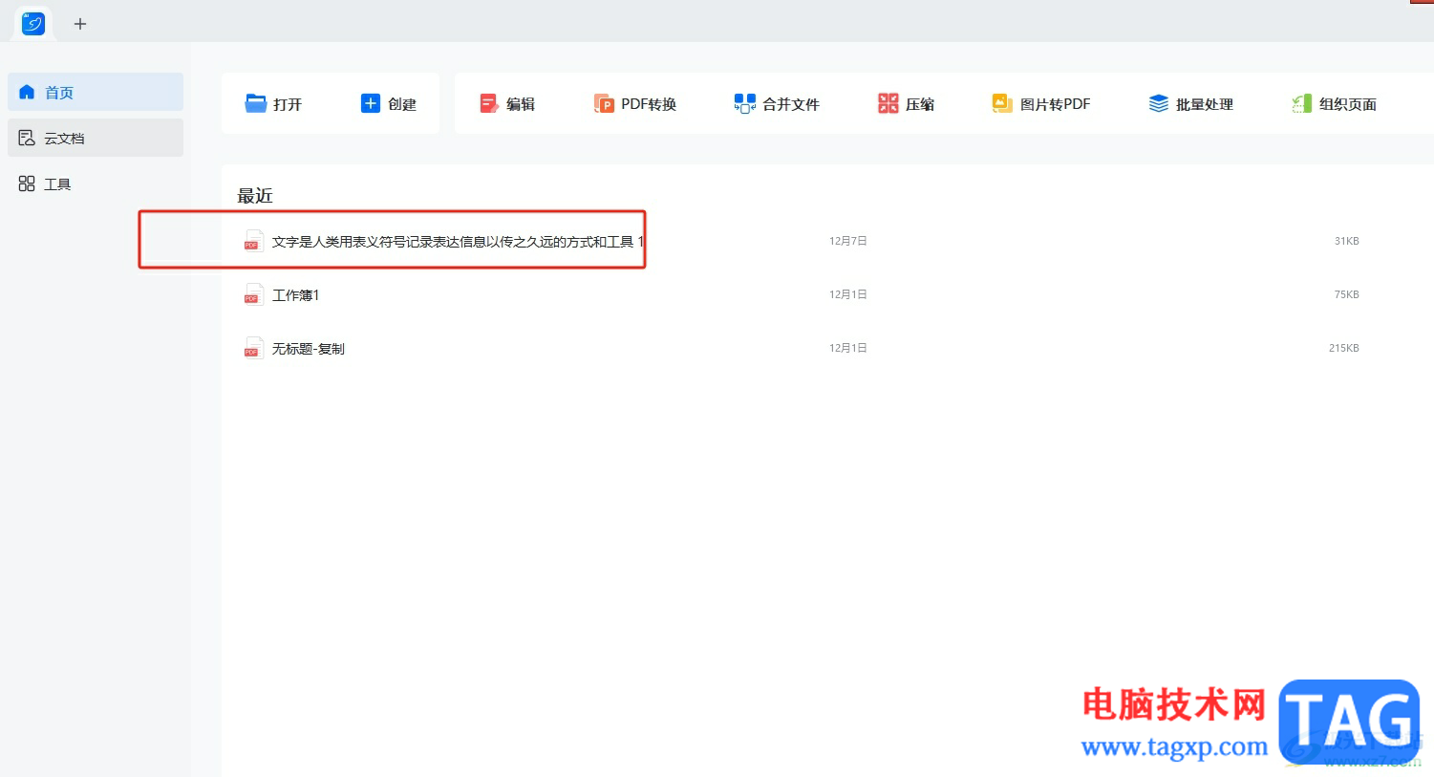This screenshot has height=777, width=1434.
Task: Click the blue plus Create icon
Action: [x=371, y=103]
